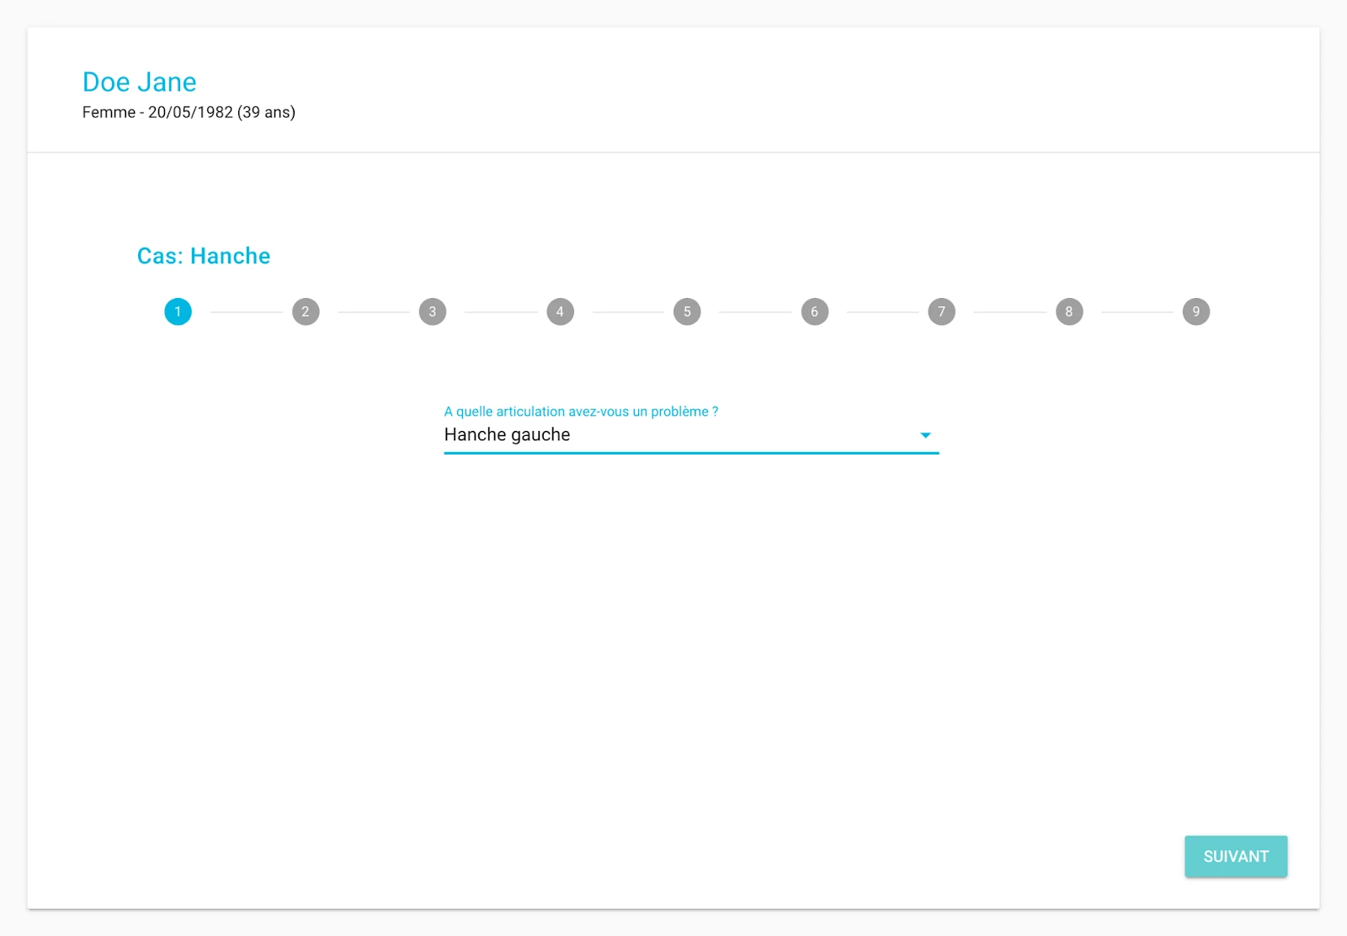Viewport: 1347px width, 936px height.
Task: Jump to the final step 9
Action: [x=1196, y=311]
